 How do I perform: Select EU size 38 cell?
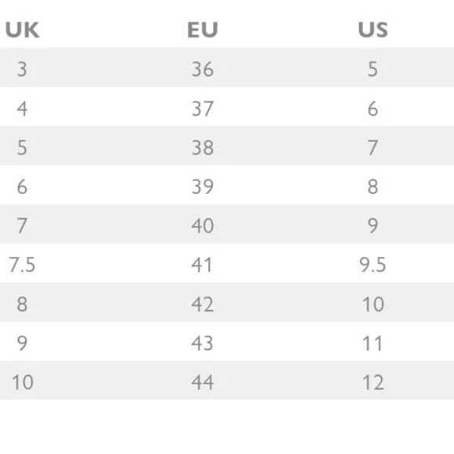(x=203, y=148)
